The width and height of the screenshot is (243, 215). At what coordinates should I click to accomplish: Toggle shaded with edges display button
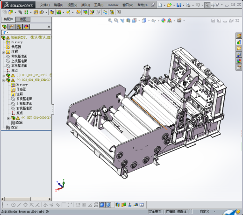pos(102,205)
